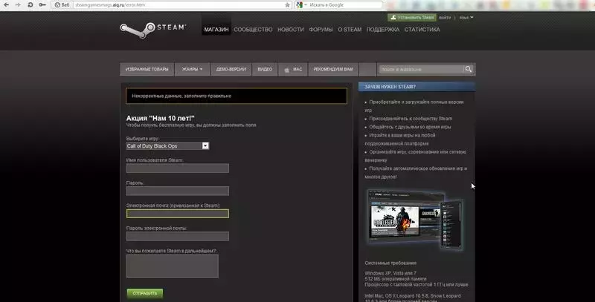The width and height of the screenshot is (595, 302).
Task: Open the МАГАЗИН tab
Action: 216,30
